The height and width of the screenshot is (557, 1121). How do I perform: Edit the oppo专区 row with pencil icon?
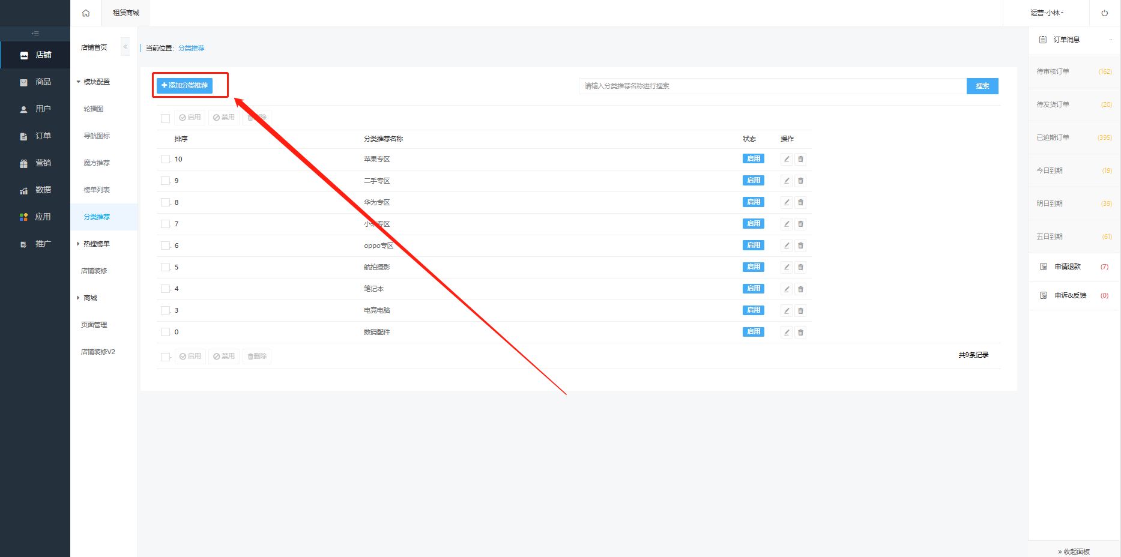coord(787,245)
